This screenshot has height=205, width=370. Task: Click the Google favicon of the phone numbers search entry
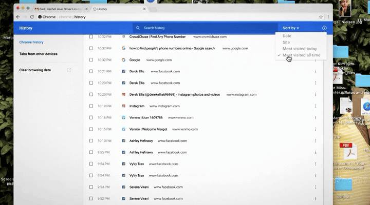point(123,48)
